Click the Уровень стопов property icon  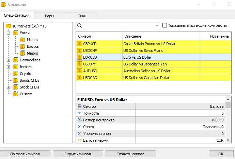[x=79, y=134]
